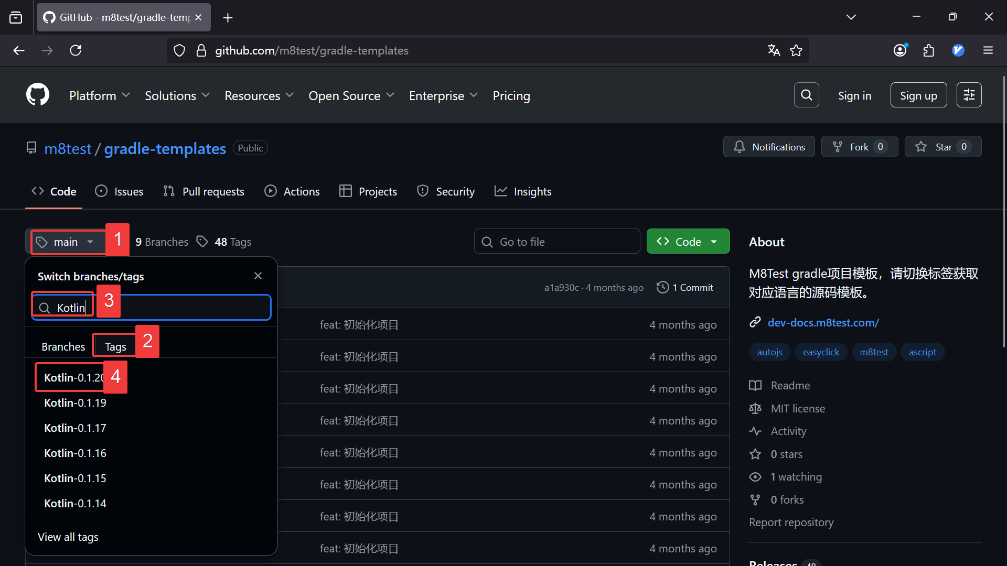Star the gradle-templates repository
This screenshot has height=566, width=1007.
(x=942, y=147)
